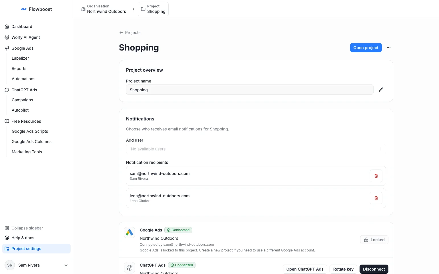Screen dimensions: 439x274
Task: Click the Locked button for Google Ads
Action: pyautogui.click(x=374, y=240)
